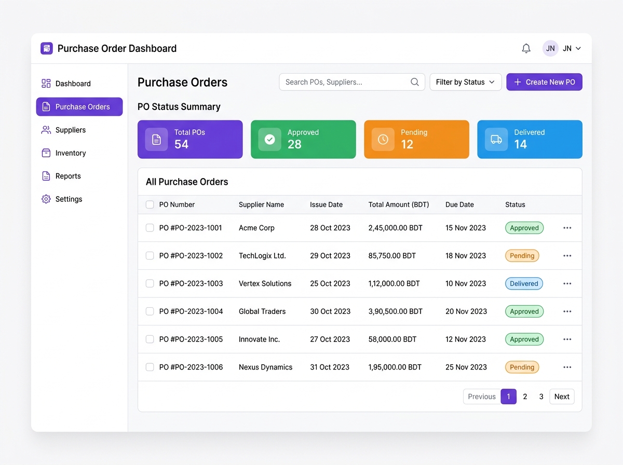623x465 pixels.
Task: Click the Approved status badge for PO-2023-1004
Action: coord(524,311)
